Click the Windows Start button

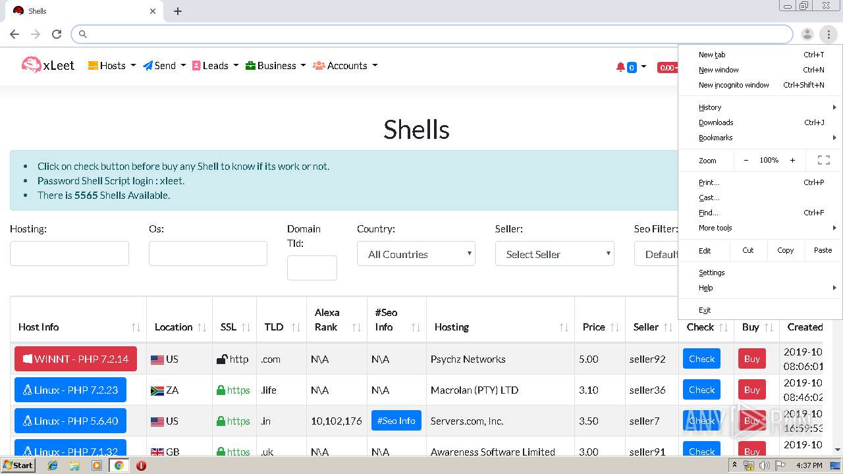tap(18, 465)
